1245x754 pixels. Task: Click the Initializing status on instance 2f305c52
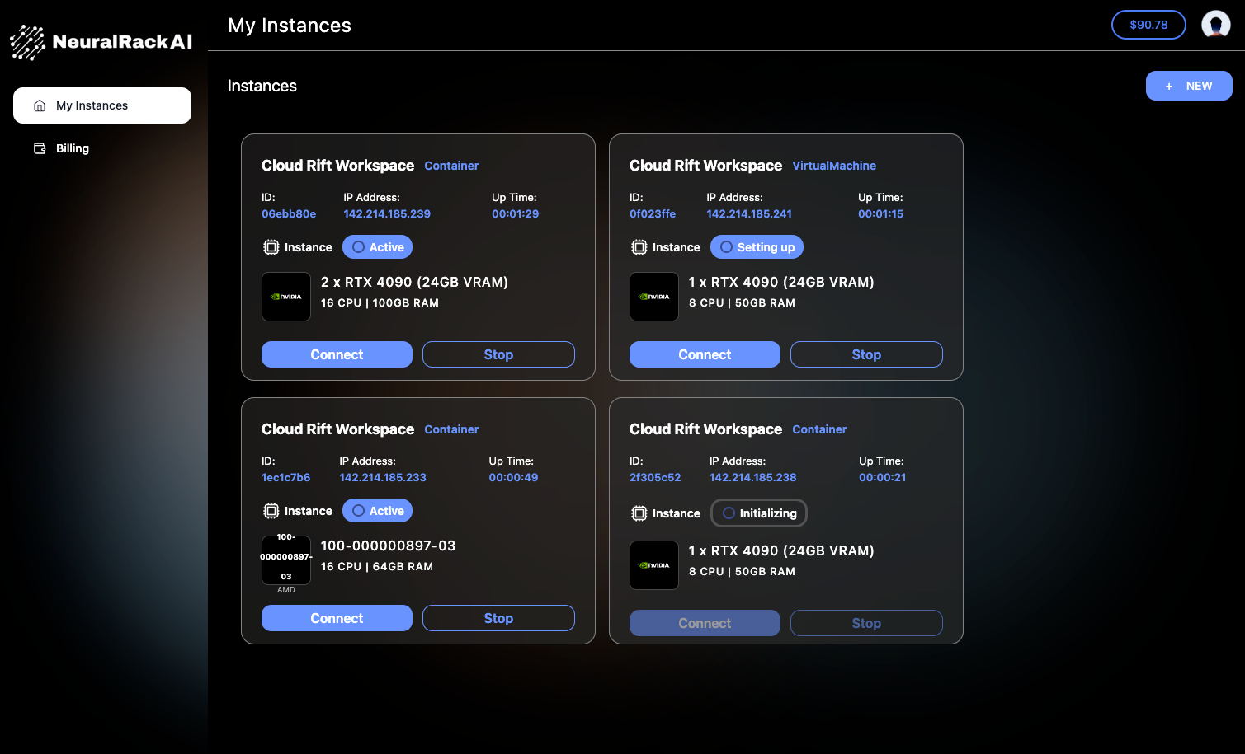click(758, 513)
